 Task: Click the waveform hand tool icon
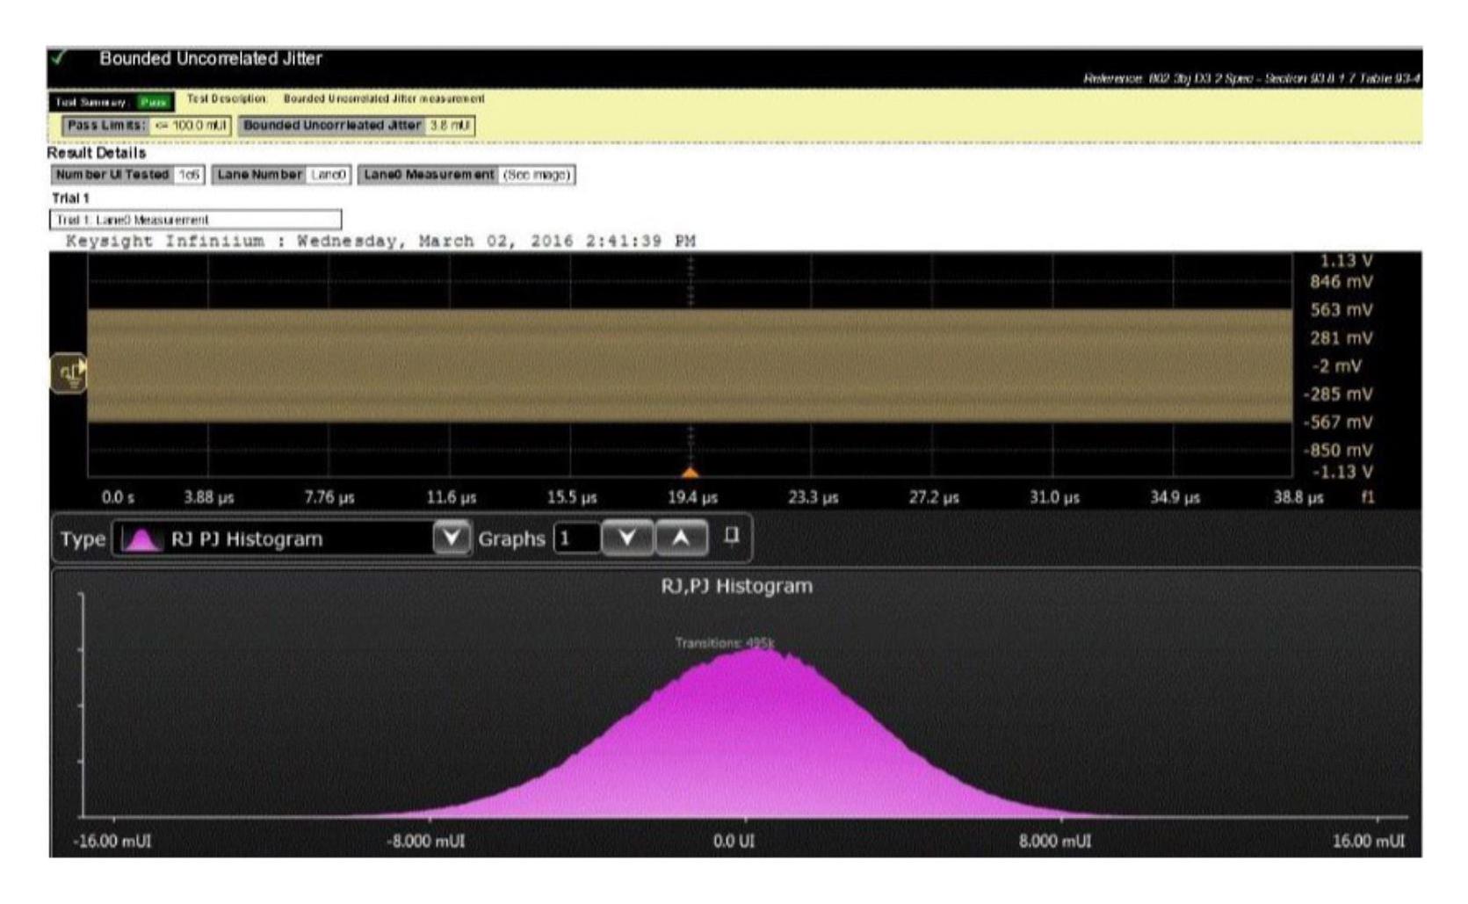click(69, 373)
